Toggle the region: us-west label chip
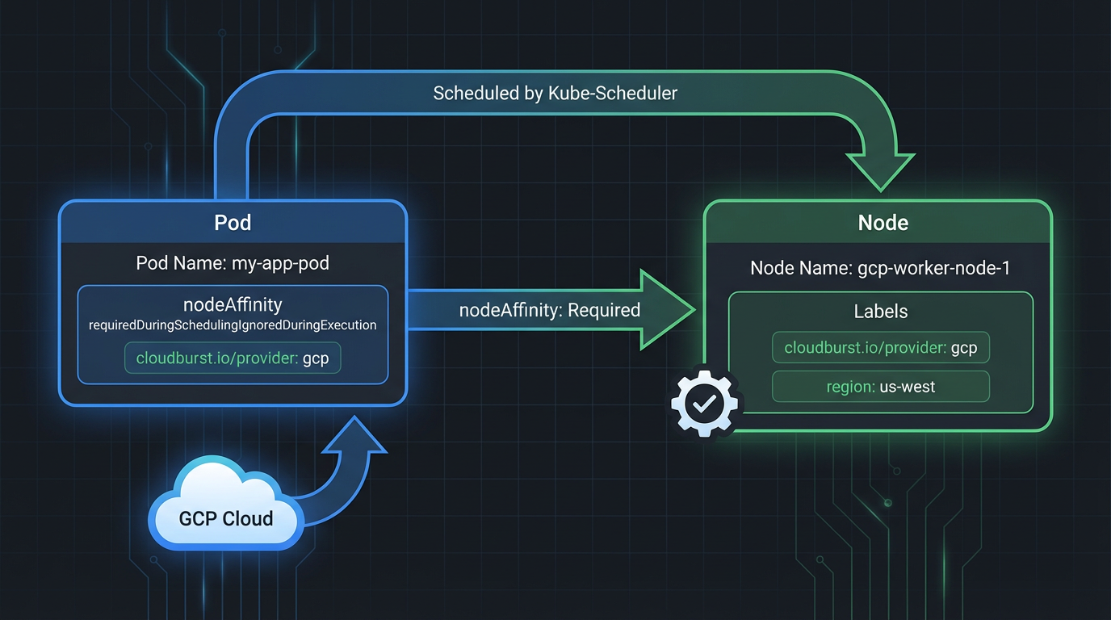Screen dimensions: 1111x620 point(880,386)
